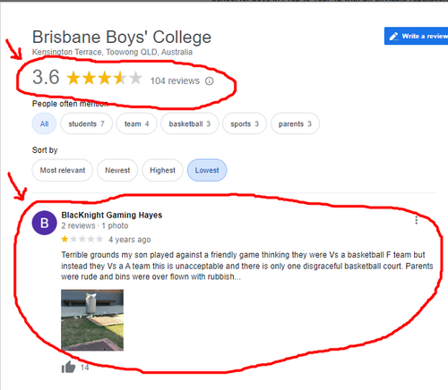
Task: Sort reviews by Most relevant
Action: click(63, 170)
